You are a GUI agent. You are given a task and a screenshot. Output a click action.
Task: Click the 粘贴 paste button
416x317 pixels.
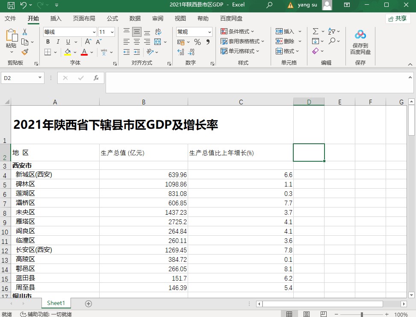pos(11,41)
